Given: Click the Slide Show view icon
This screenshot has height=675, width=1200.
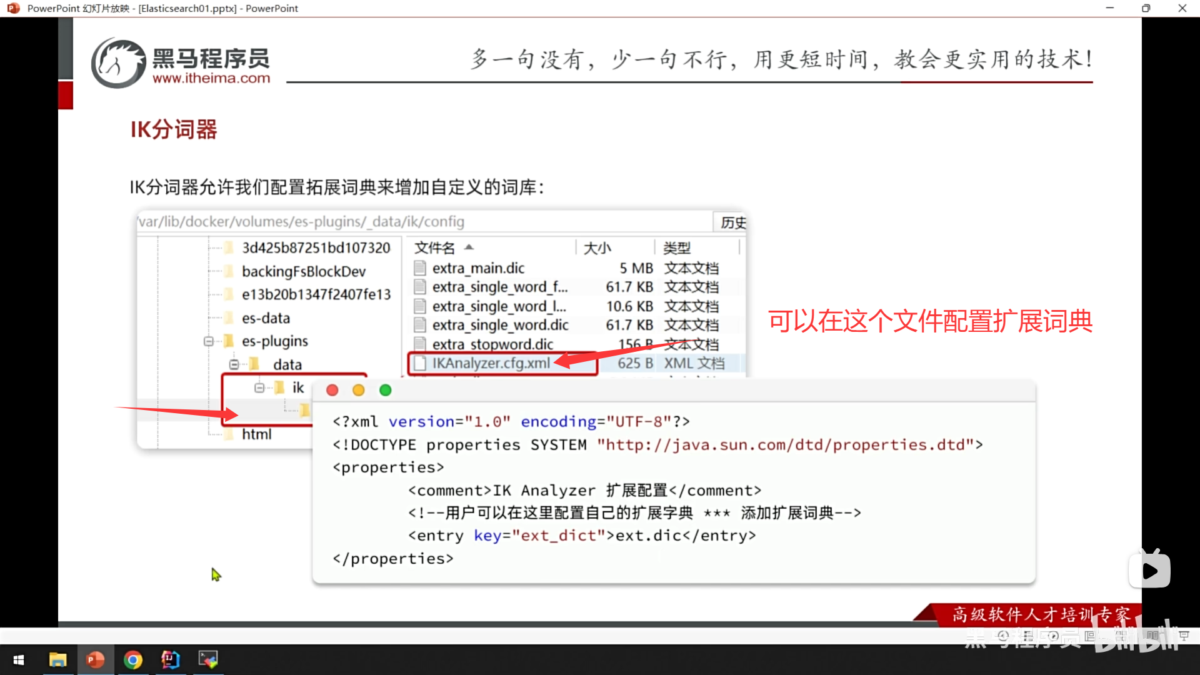Looking at the screenshot, I should click(1184, 636).
